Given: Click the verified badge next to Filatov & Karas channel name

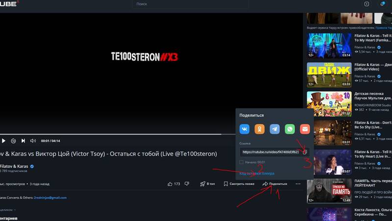Looking at the screenshot, I should click(x=32, y=166).
